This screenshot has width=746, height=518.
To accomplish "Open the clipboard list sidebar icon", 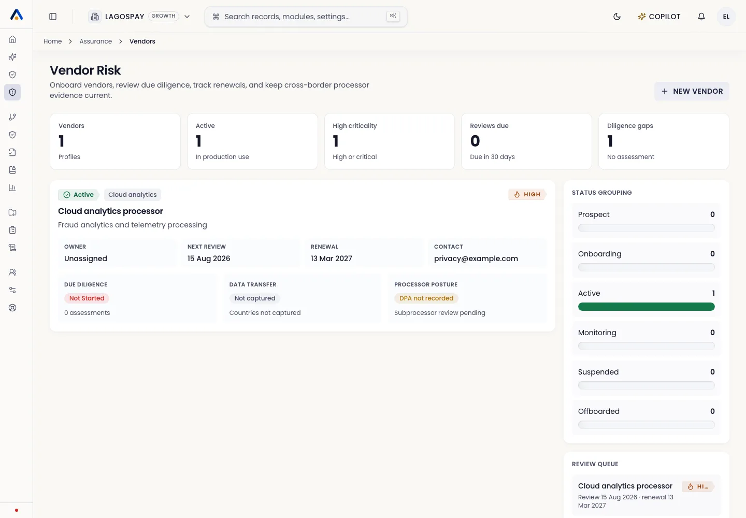I will pyautogui.click(x=12, y=230).
